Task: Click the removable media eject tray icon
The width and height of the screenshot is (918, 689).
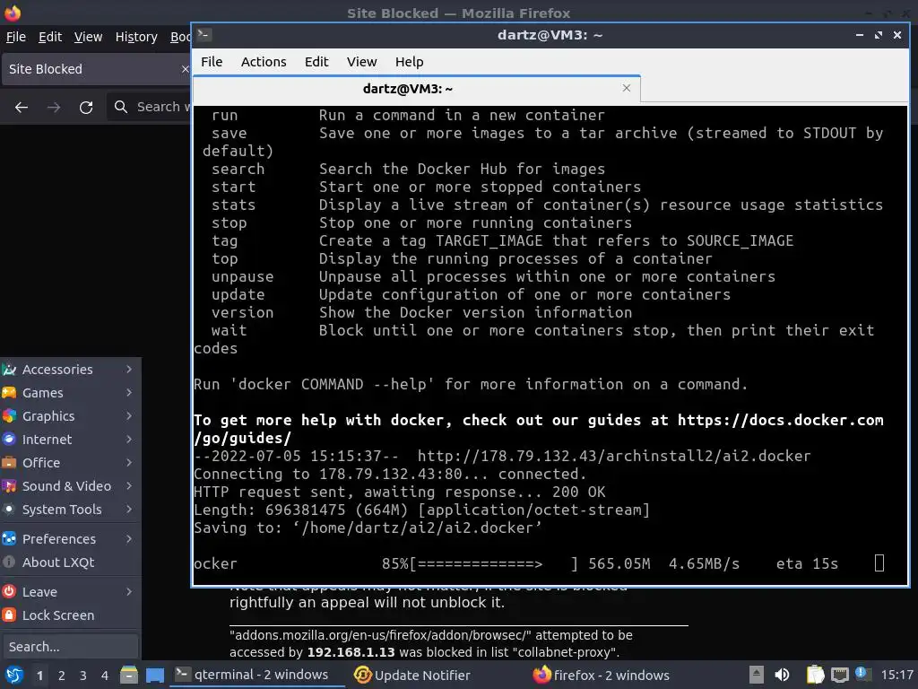Action: pyautogui.click(x=757, y=675)
